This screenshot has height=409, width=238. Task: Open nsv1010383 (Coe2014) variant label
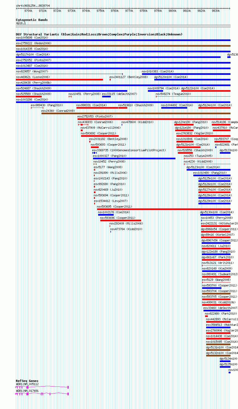[158, 71]
